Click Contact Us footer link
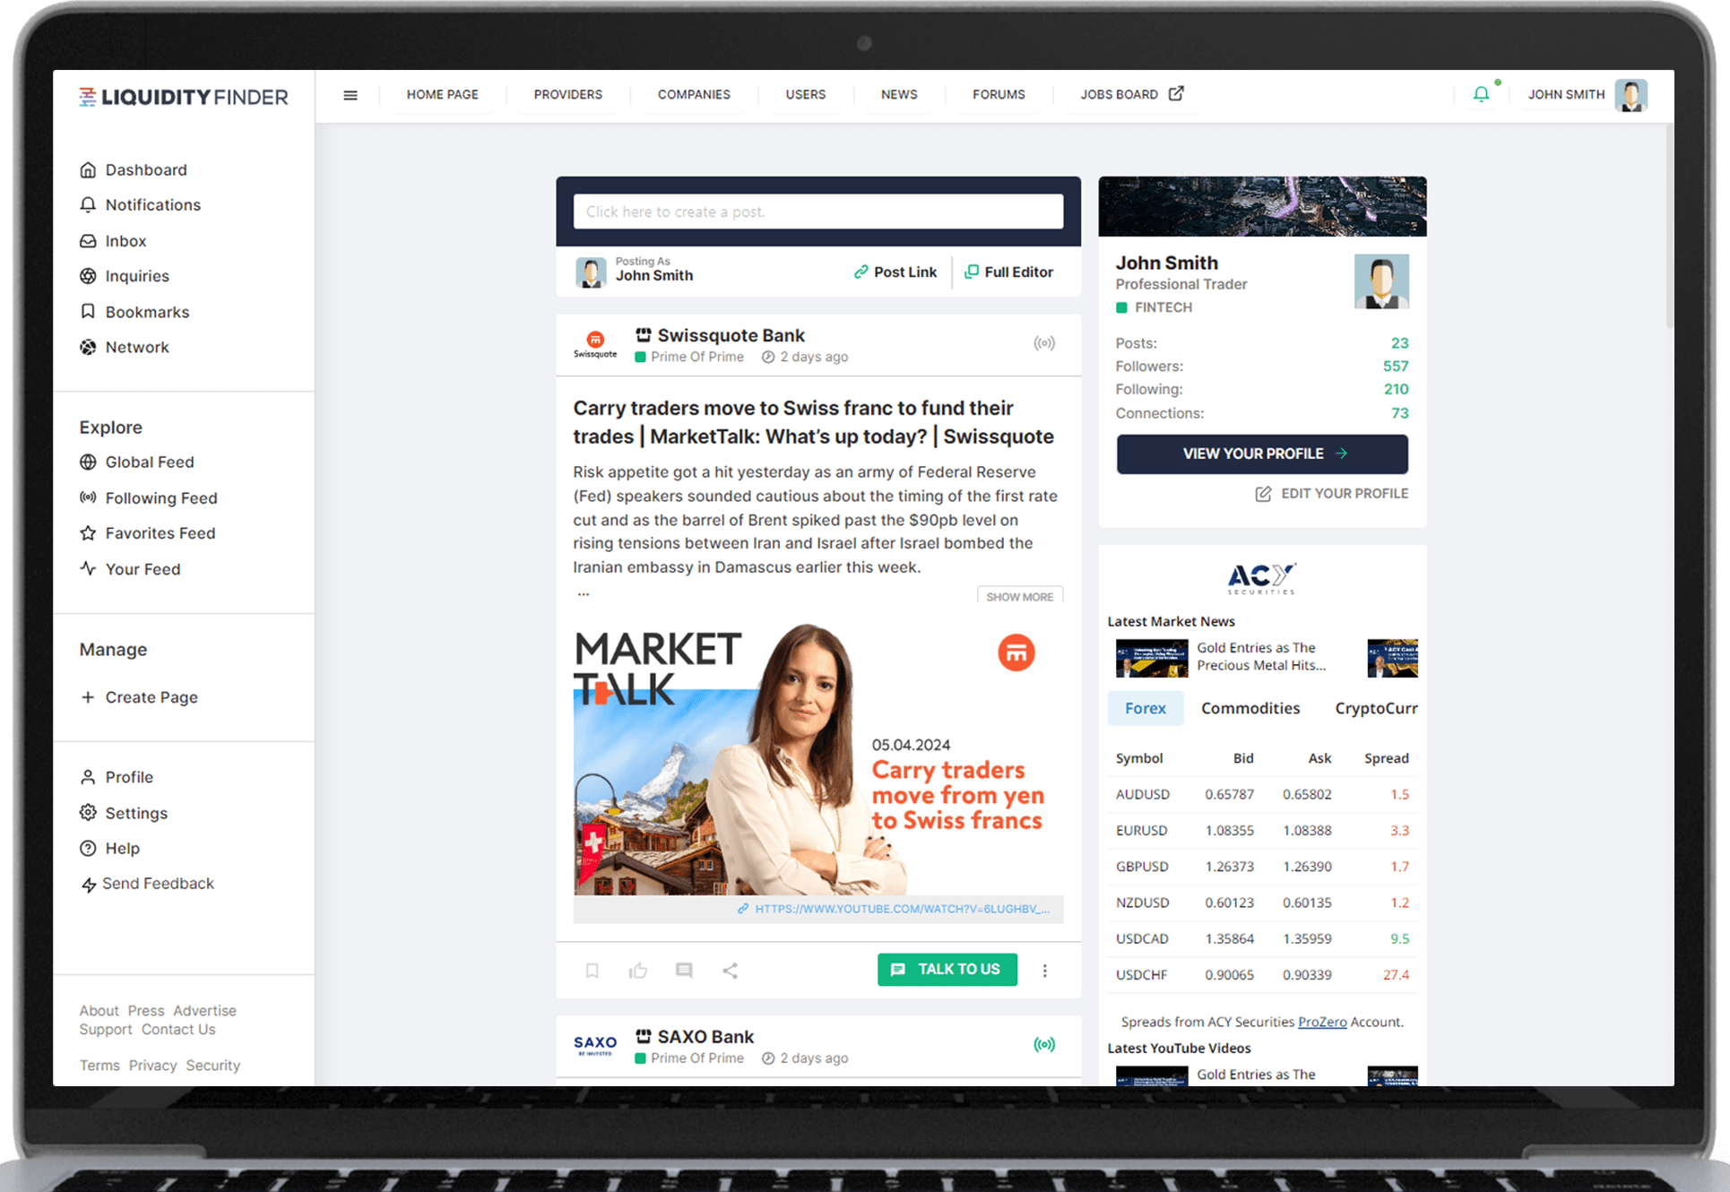This screenshot has height=1192, width=1730. pyautogui.click(x=178, y=1030)
